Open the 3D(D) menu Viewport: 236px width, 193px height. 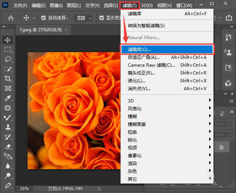(x=147, y=6)
